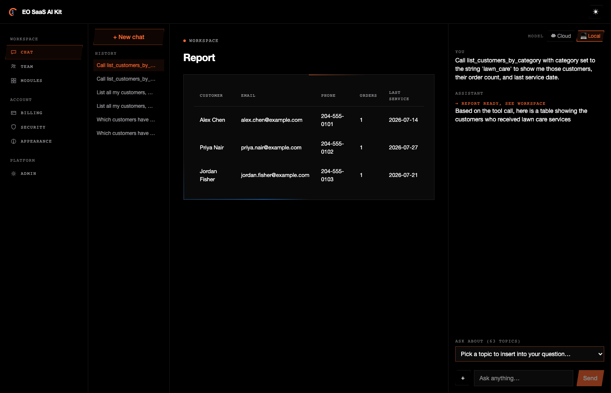
Task: Open the Appearance settings item
Action: click(44, 141)
